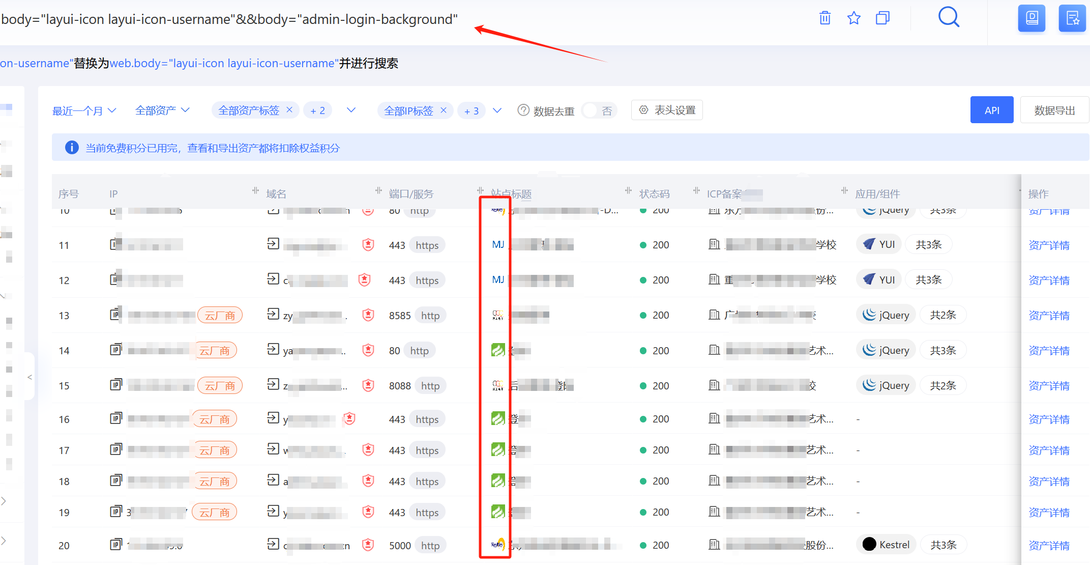The image size is (1090, 565).
Task: Click the magnifier search icon
Action: [949, 17]
